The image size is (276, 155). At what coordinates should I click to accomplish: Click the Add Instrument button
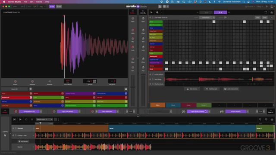(x=231, y=89)
